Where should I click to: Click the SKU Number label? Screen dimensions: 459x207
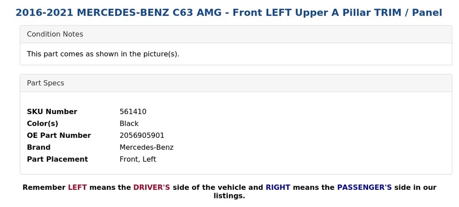tap(52, 112)
